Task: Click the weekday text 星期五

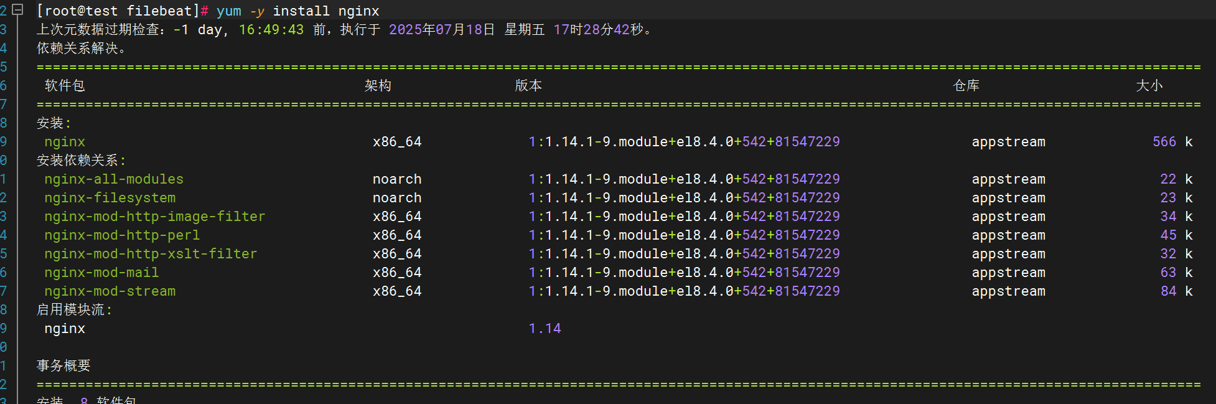Action: coord(524,30)
